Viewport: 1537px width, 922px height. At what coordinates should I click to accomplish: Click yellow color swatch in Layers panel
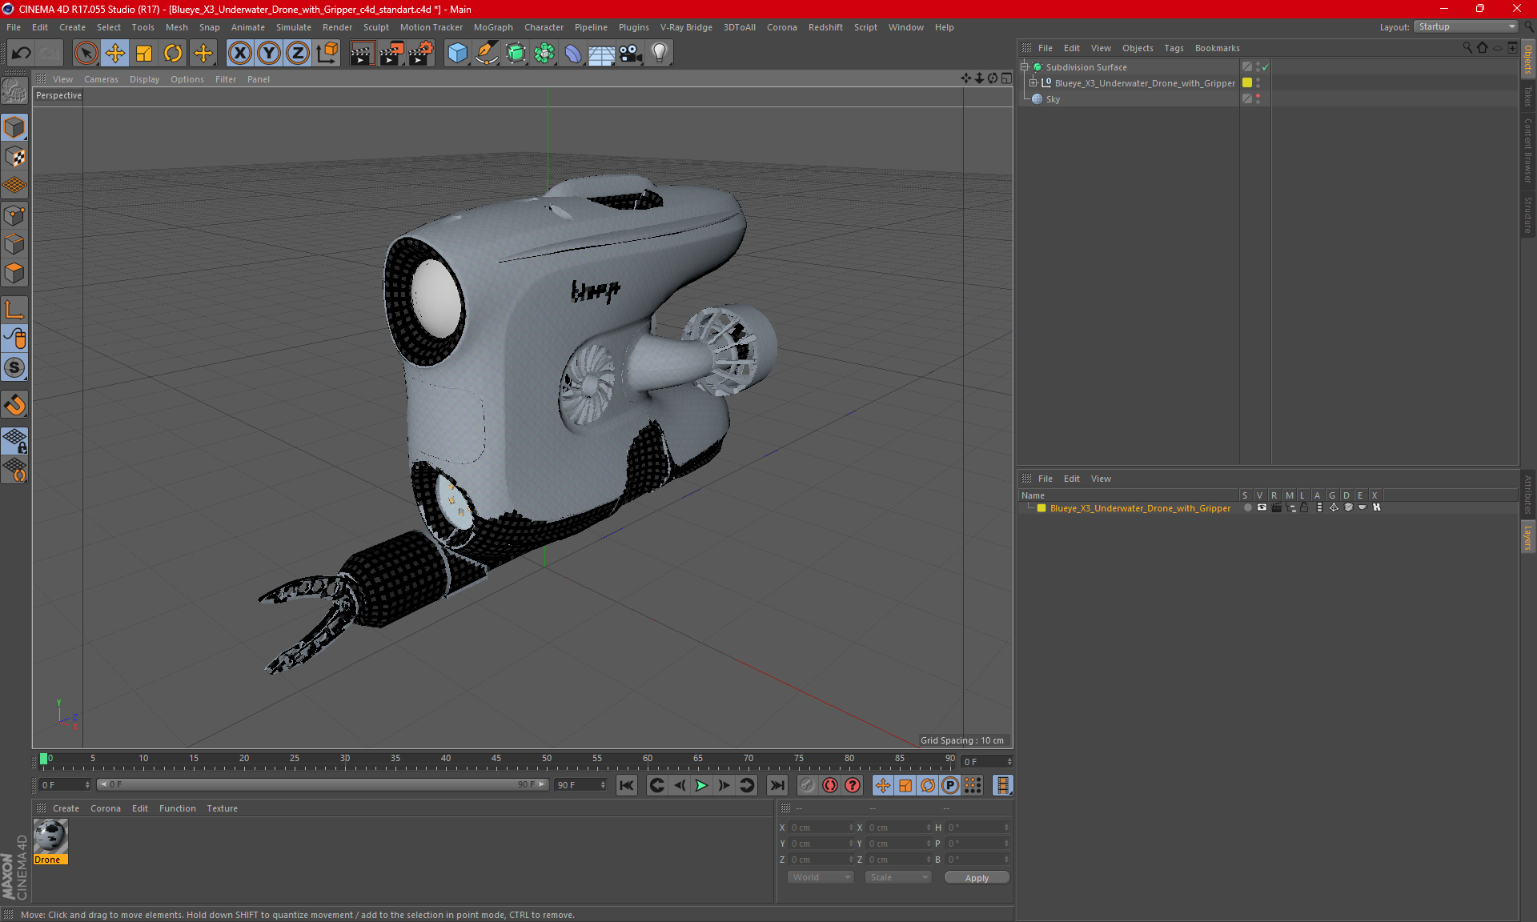point(1041,508)
